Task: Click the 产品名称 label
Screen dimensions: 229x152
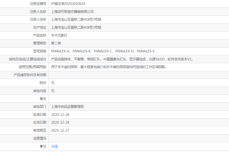Action: click(x=40, y=35)
